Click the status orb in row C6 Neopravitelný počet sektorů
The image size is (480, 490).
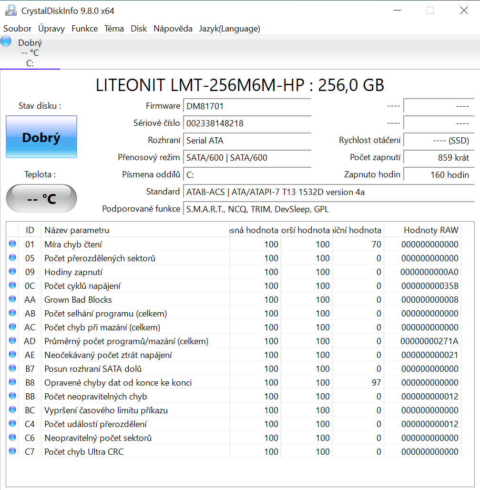pyautogui.click(x=12, y=437)
